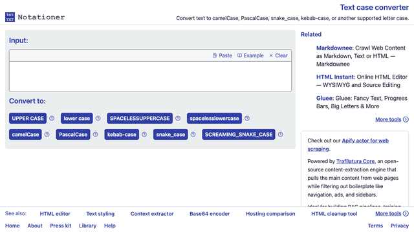Open the Library page
Screen dimensions: 414x232
88,226
